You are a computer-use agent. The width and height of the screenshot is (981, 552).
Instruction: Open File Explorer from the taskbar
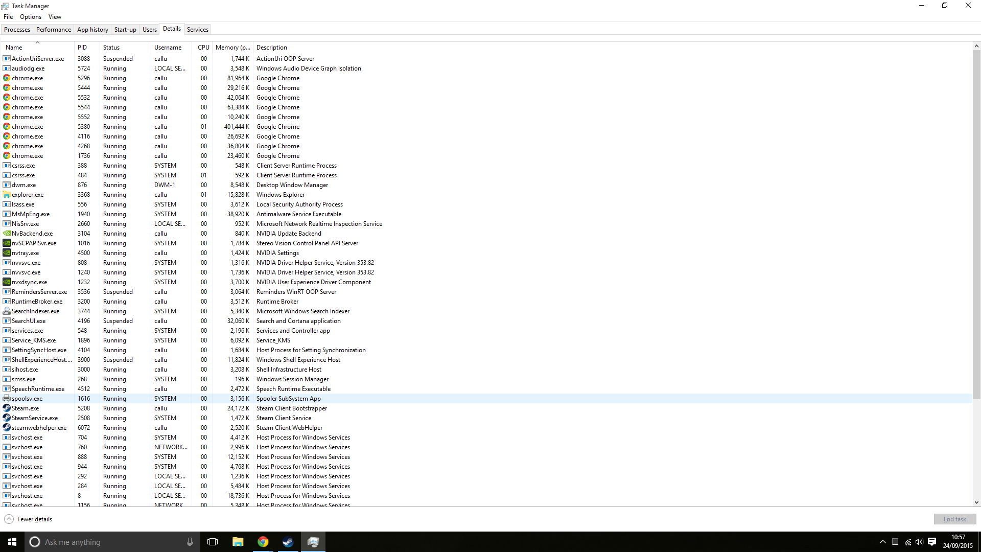point(238,542)
